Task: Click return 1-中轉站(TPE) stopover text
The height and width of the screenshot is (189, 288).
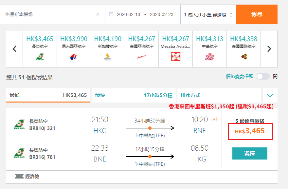Action: [x=150, y=164]
